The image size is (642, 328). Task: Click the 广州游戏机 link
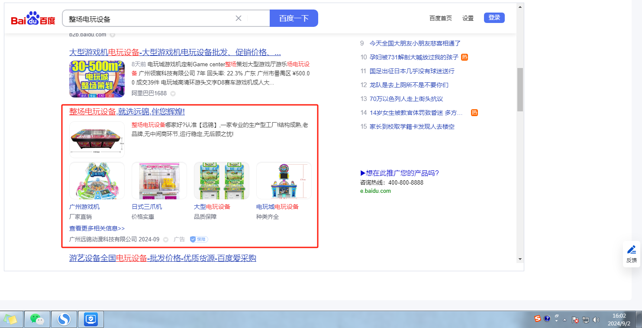click(84, 207)
